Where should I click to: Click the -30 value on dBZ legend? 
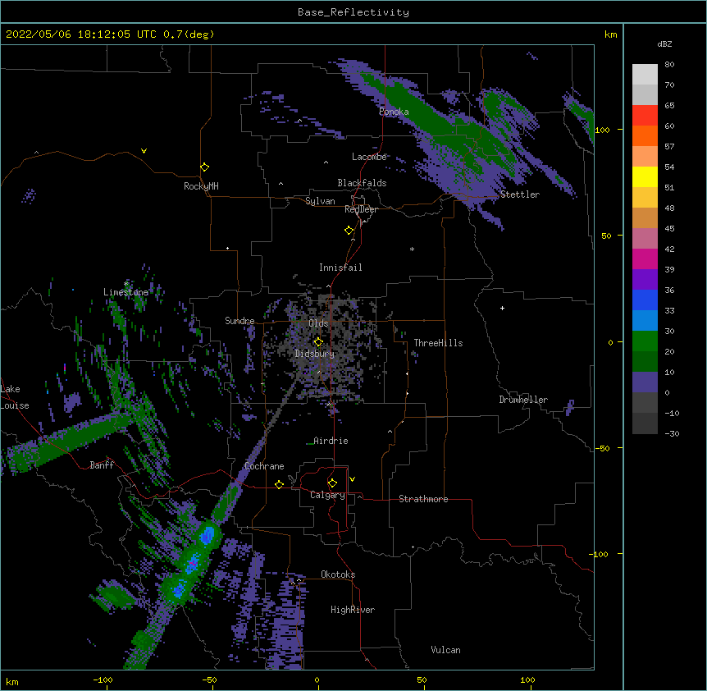[672, 433]
